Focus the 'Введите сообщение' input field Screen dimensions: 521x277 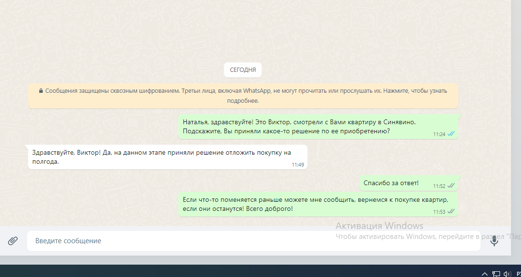[253, 241]
